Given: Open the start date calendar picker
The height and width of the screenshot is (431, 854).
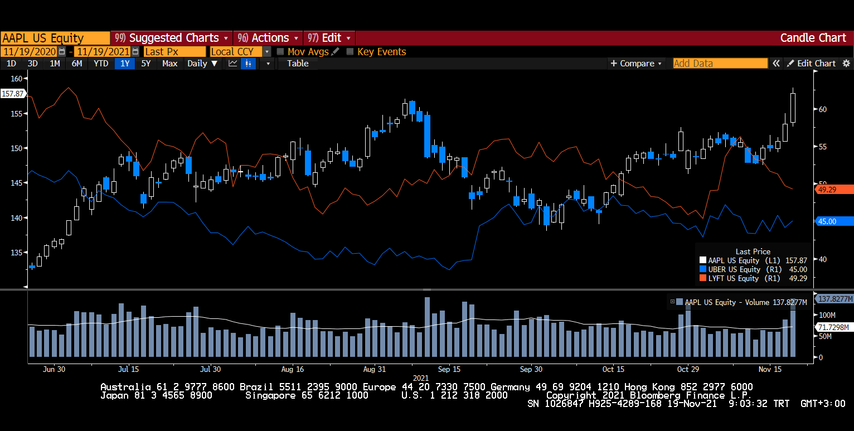Looking at the screenshot, I should (62, 51).
